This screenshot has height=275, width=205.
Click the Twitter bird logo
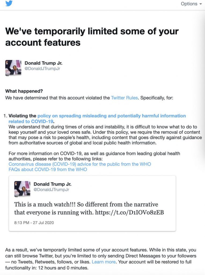[9, 3]
